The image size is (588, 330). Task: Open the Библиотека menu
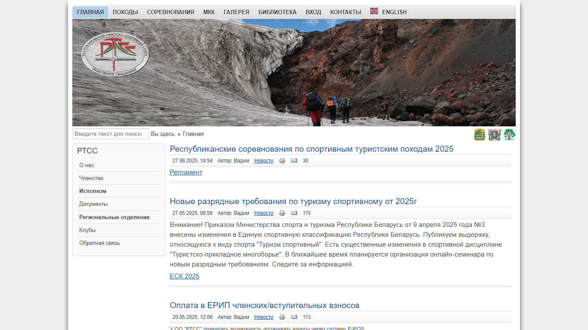(278, 12)
